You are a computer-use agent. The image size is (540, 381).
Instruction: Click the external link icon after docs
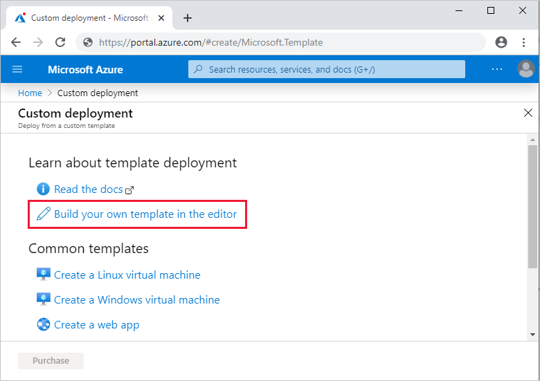[129, 190]
